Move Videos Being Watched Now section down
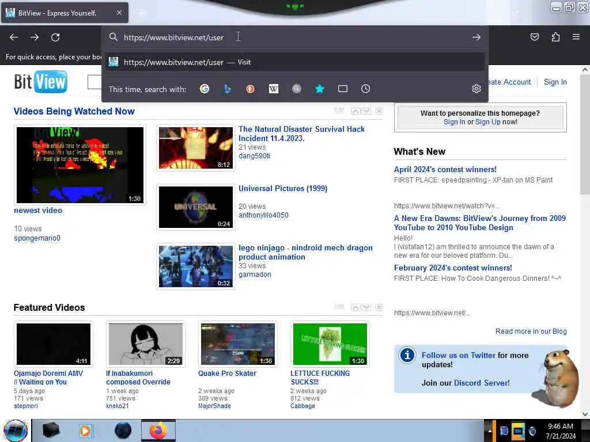 pyautogui.click(x=366, y=111)
